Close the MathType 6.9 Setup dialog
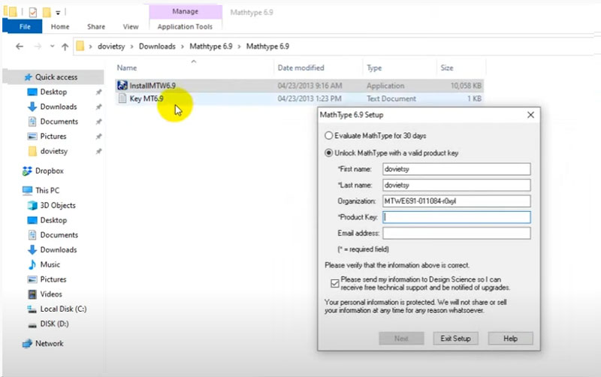 (530, 115)
